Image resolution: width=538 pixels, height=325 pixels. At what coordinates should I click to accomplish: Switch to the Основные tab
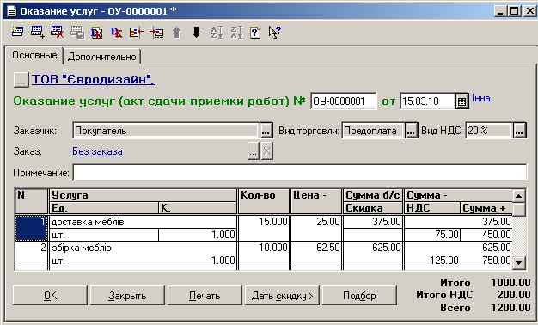click(x=34, y=55)
